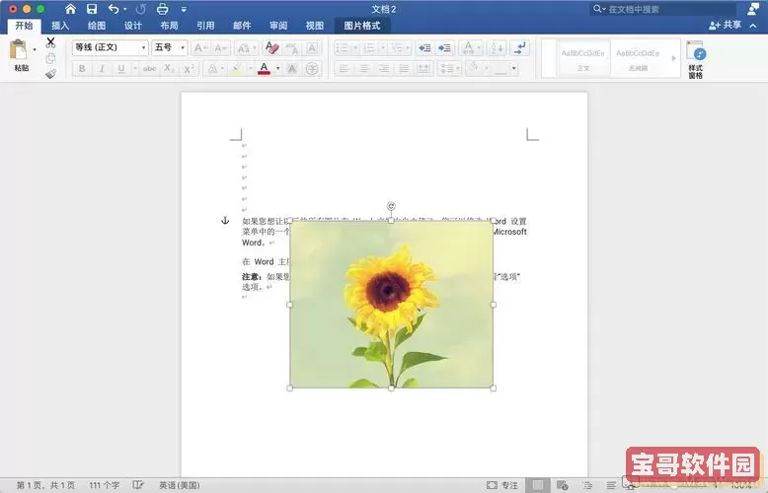Switch to 插入 tab
The height and width of the screenshot is (493, 768).
click(x=60, y=26)
